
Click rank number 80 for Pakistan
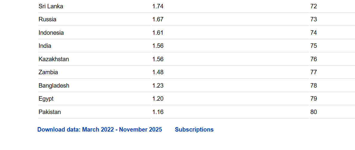click(x=314, y=112)
